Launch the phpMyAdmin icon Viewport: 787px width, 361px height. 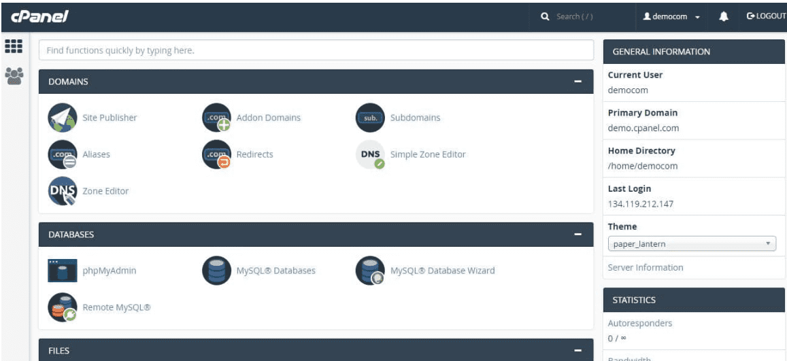coord(62,271)
